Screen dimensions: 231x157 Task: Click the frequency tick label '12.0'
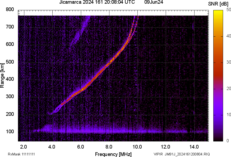pos(166,147)
